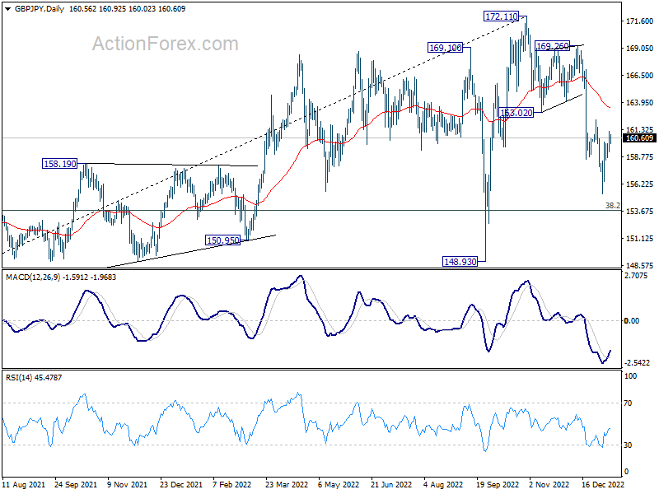This screenshot has width=659, height=494.
Task: Click the 148.575 price axis value
Action: pos(639,266)
